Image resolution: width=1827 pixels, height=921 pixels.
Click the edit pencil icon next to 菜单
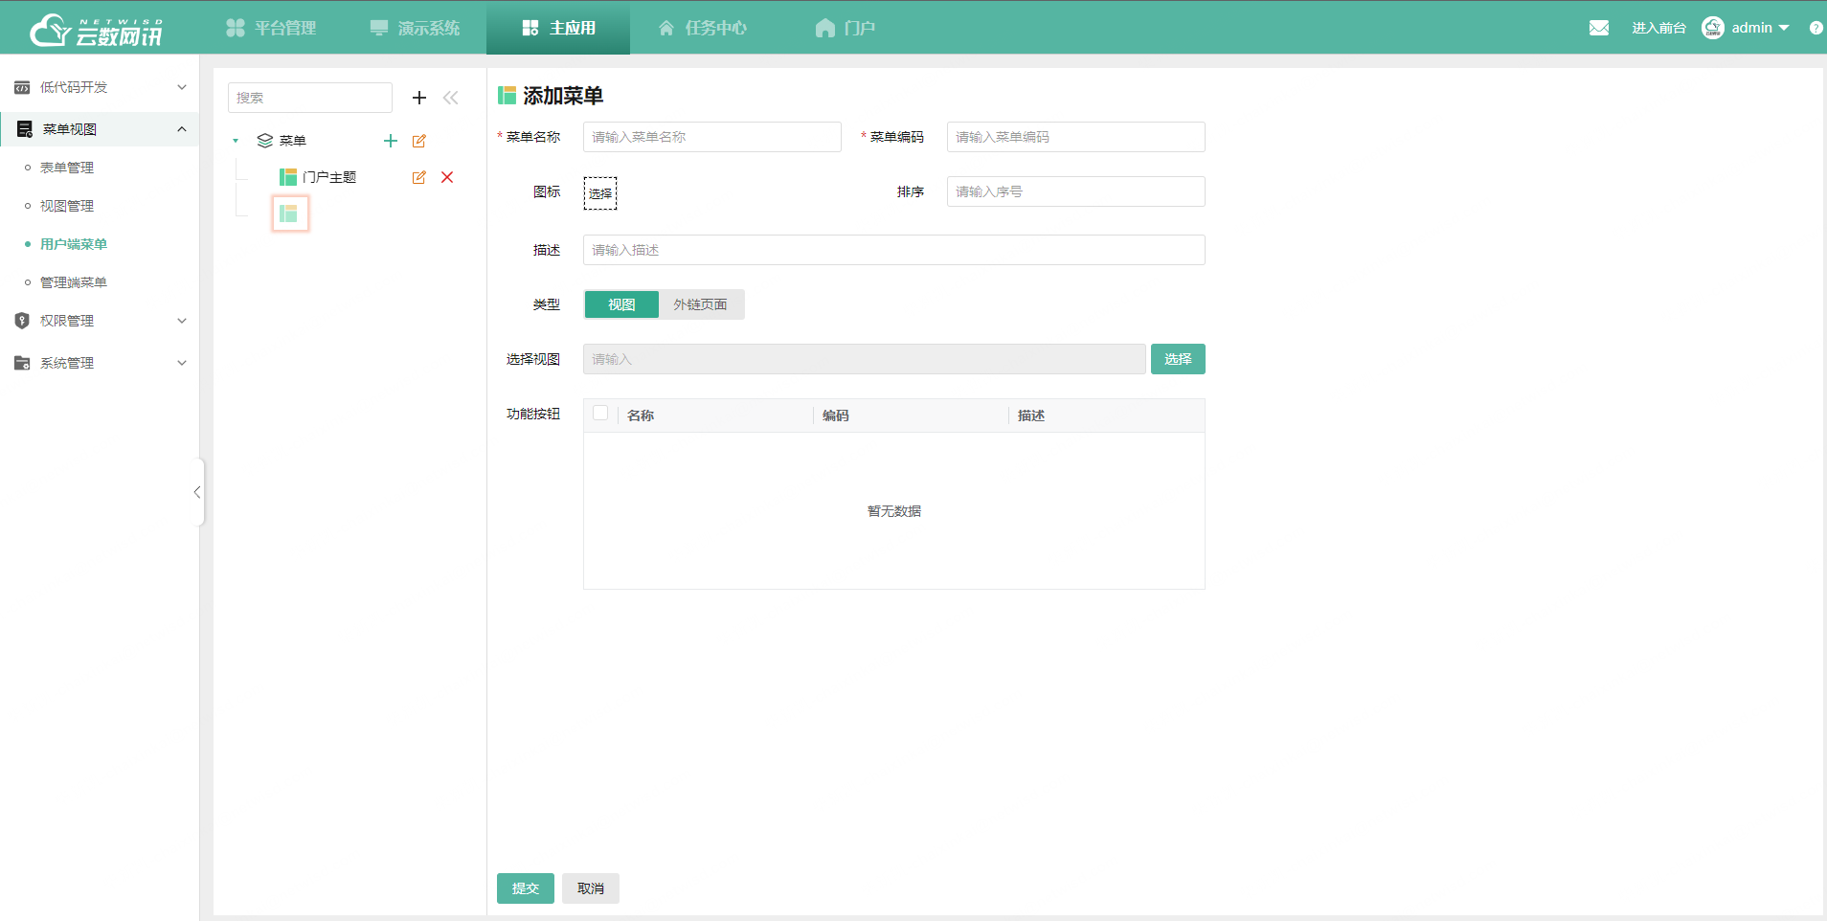point(419,141)
